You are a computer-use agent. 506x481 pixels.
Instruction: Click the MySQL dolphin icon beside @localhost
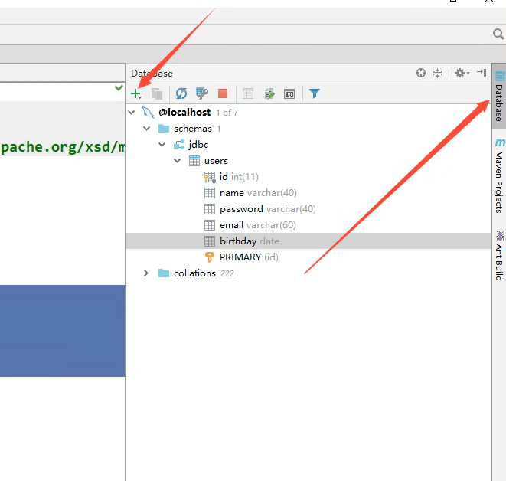pos(148,113)
